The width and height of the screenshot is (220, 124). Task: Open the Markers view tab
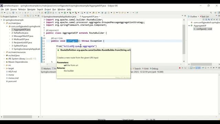46,69
